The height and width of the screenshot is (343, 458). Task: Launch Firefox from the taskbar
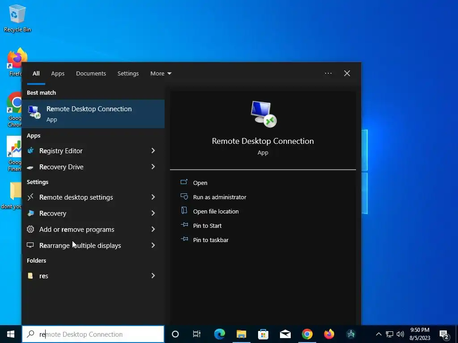pyautogui.click(x=329, y=334)
